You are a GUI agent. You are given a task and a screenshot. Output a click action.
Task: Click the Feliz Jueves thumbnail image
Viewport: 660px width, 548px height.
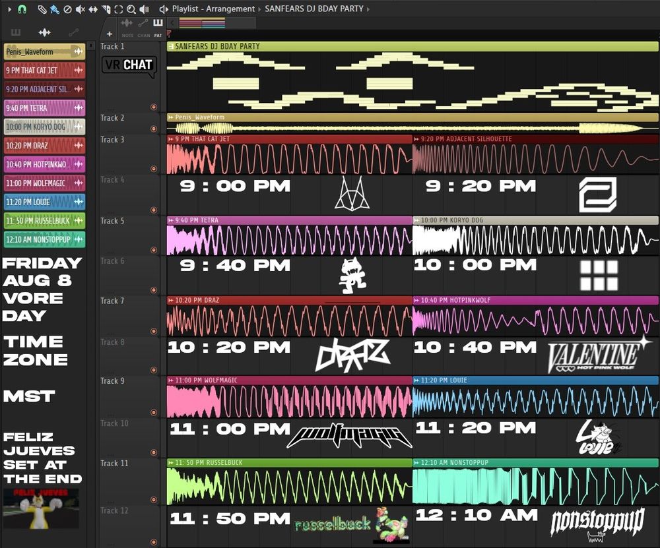pyautogui.click(x=41, y=508)
